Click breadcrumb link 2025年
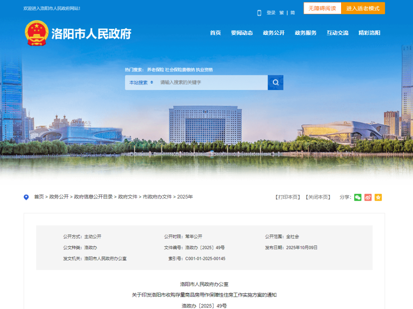This screenshot has height=309, width=413. click(x=185, y=197)
